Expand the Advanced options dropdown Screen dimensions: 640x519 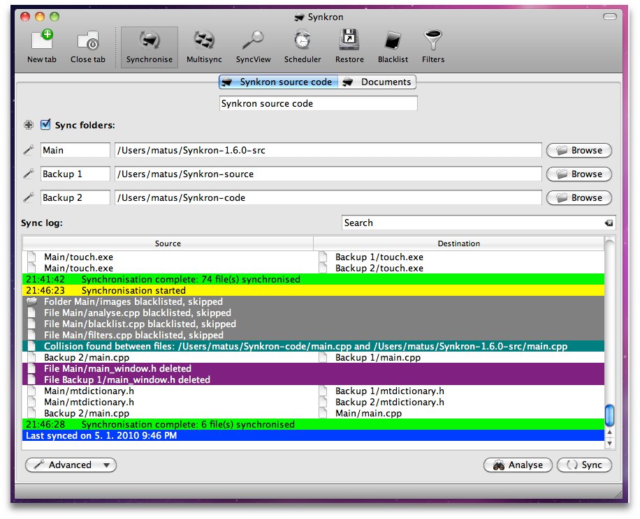pos(70,465)
